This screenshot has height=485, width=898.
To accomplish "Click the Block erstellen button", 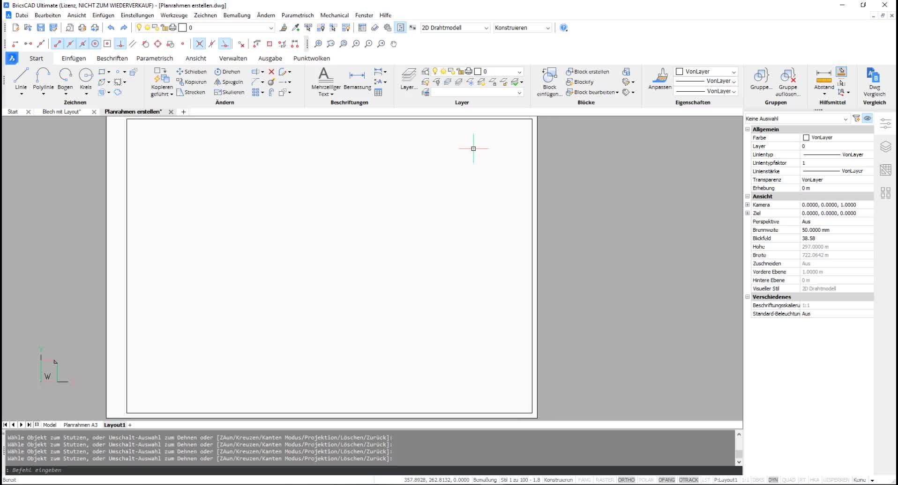I will tap(587, 72).
